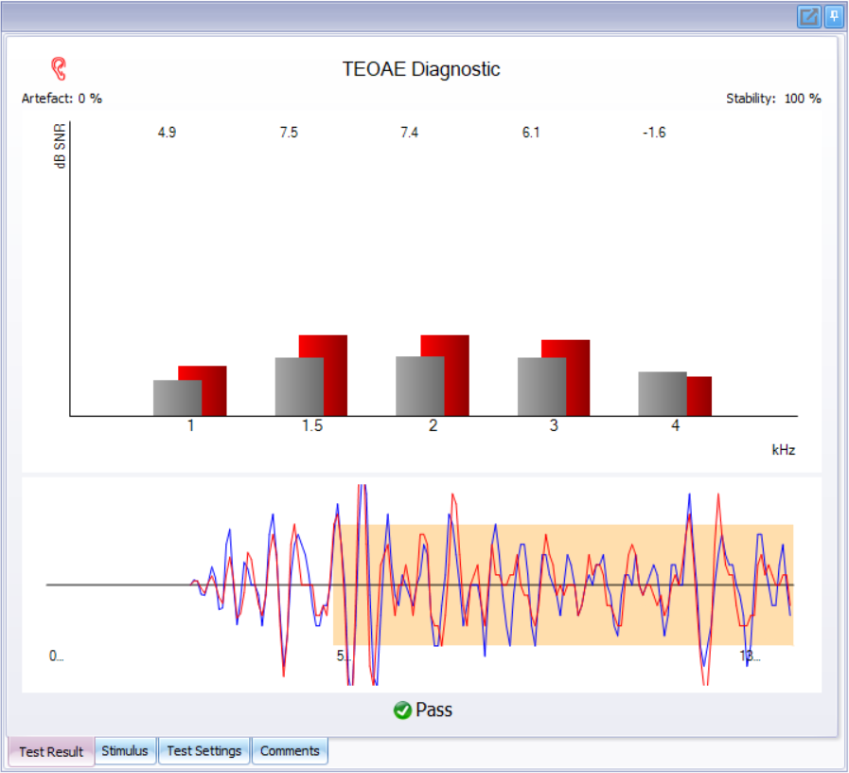Open the Test Settings tab
Image resolution: width=849 pixels, height=773 pixels.
tap(204, 751)
